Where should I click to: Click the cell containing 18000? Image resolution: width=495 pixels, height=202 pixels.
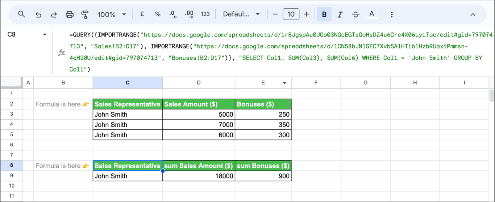pos(199,176)
